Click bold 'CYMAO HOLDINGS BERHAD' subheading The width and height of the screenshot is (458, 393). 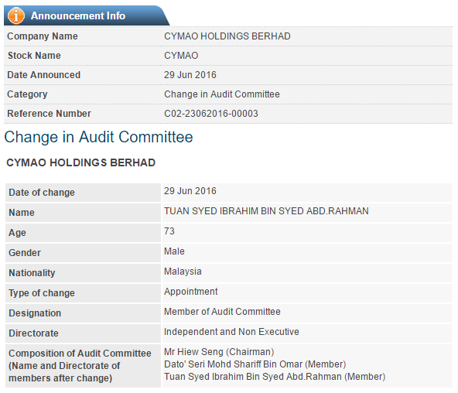[81, 162]
